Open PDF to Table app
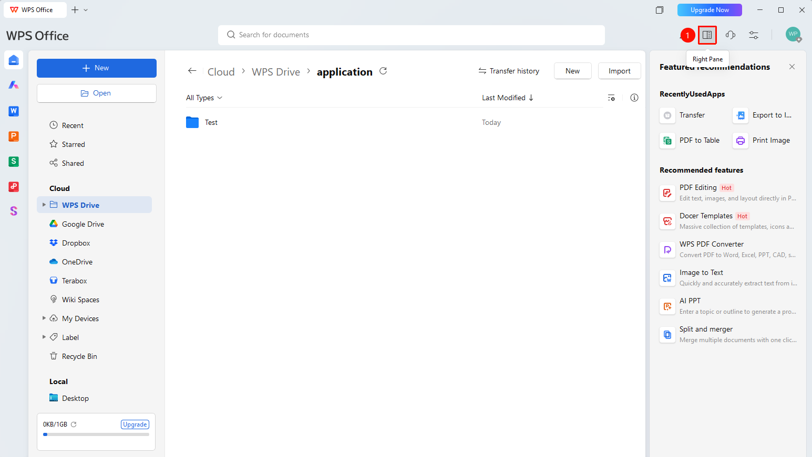812x457 pixels. click(x=691, y=141)
